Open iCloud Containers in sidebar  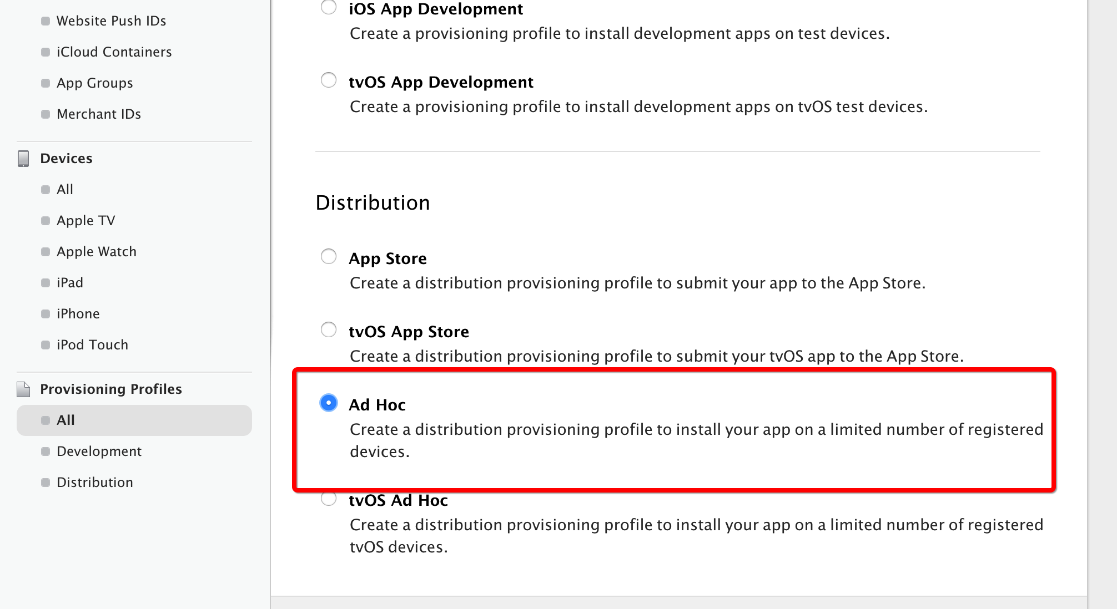(x=114, y=52)
